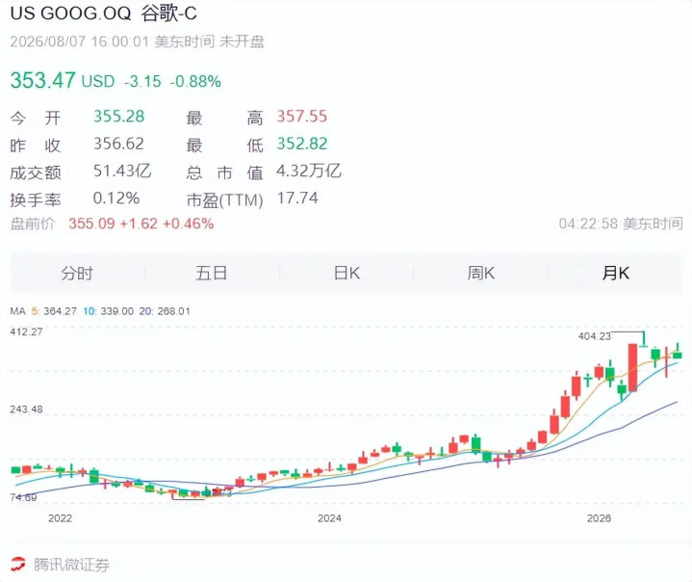Click the pre-market price 355.09
692x582 pixels.
point(91,224)
